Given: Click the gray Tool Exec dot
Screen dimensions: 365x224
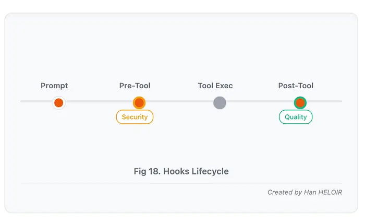Looking at the screenshot, I should (220, 103).
